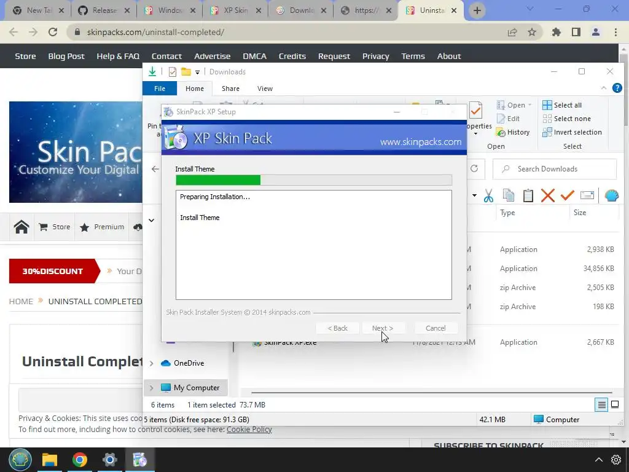Open the Properties ribbon button
The width and height of the screenshot is (629, 472).
pos(477,119)
